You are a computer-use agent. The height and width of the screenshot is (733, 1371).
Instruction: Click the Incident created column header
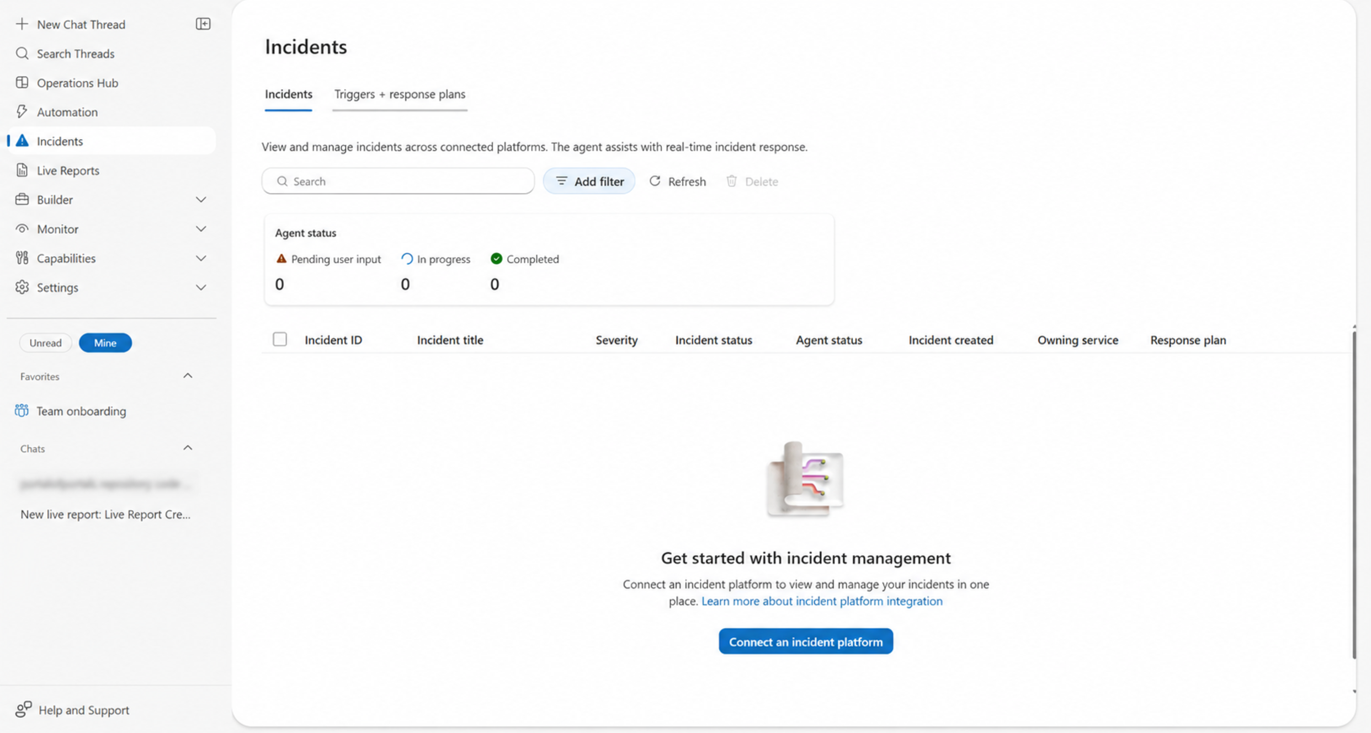tap(950, 340)
